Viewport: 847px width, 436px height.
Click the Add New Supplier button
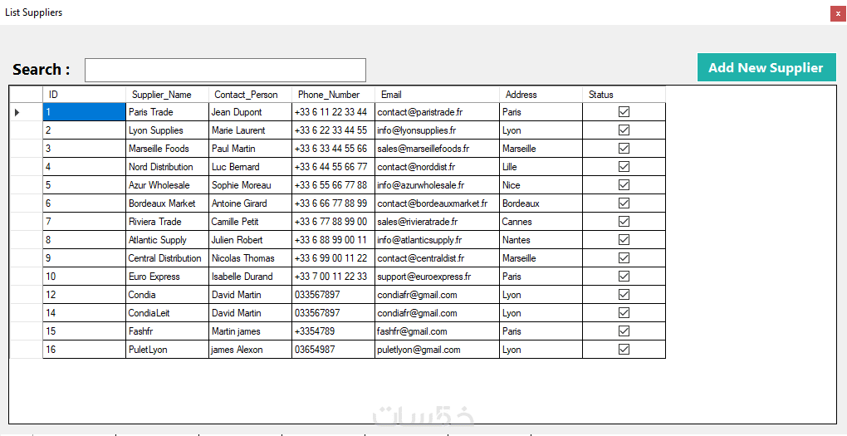766,67
